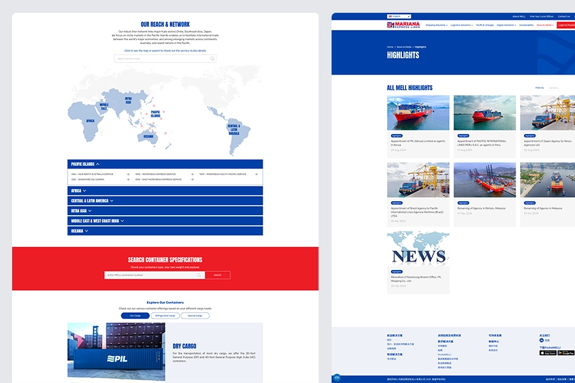
Task: Open the Shipping Solutions menu
Action: 436,25
